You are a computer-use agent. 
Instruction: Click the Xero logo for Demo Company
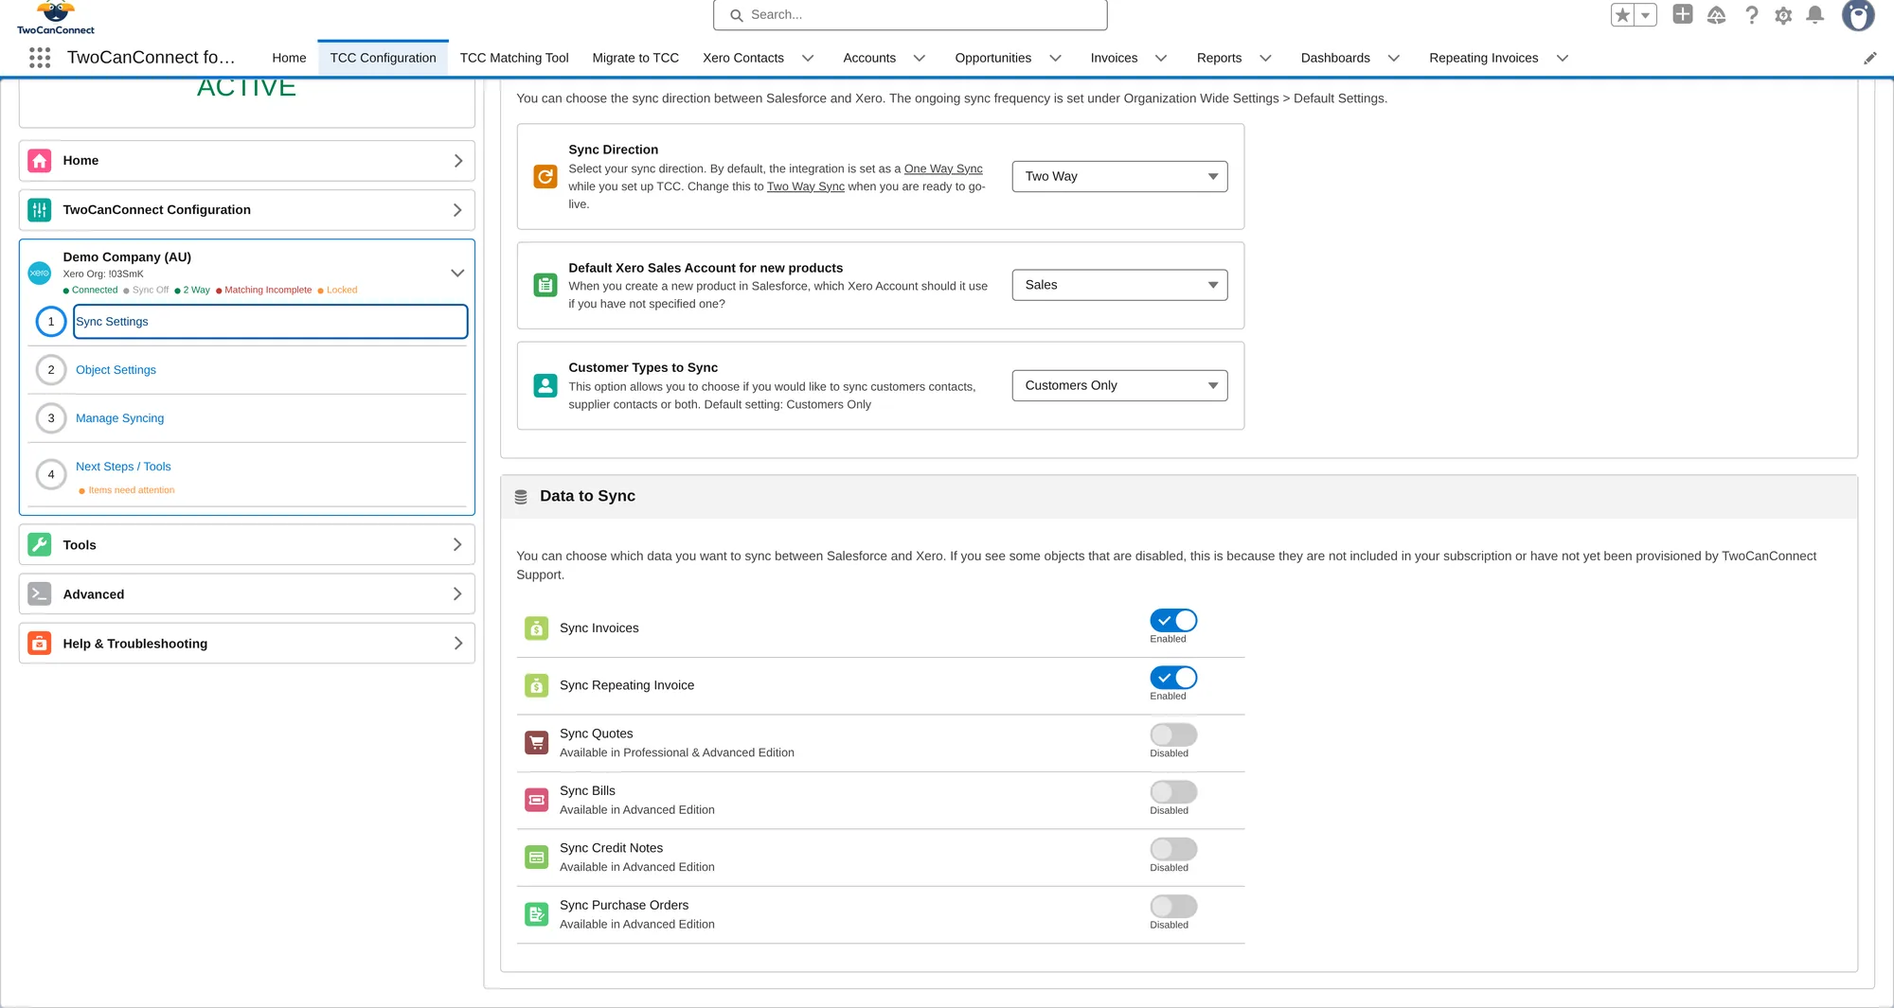40,273
